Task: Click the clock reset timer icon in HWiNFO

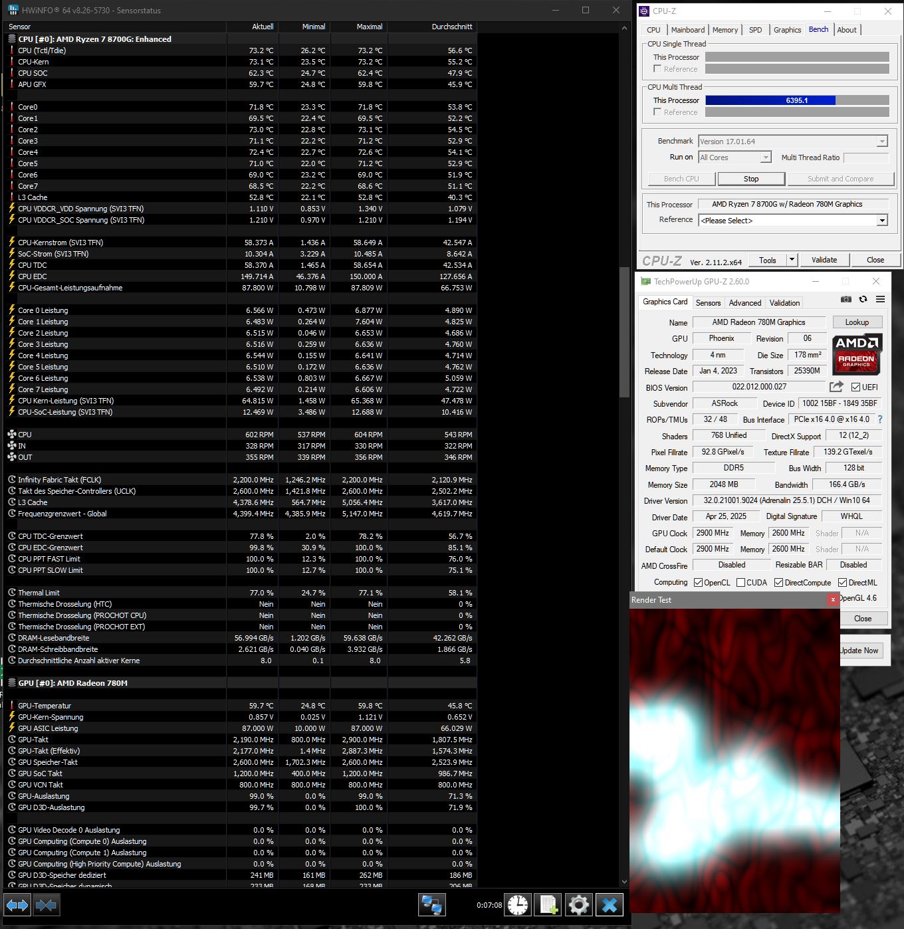Action: coord(518,905)
